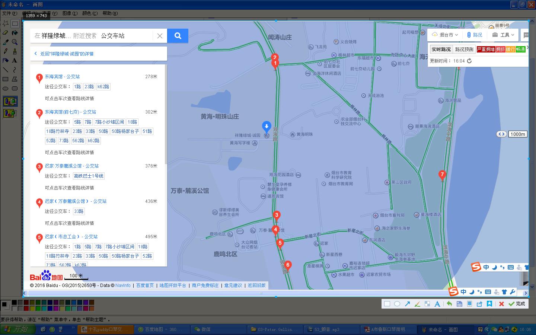Open the 颜色(C) menu in Paint
The width and height of the screenshot is (536, 335).
90,13
